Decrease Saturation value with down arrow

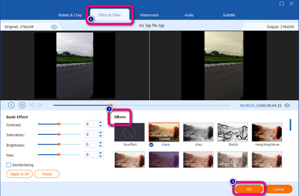[101, 136]
